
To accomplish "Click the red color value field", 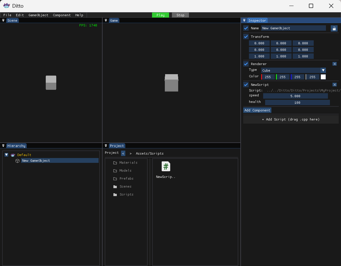I will (268, 77).
